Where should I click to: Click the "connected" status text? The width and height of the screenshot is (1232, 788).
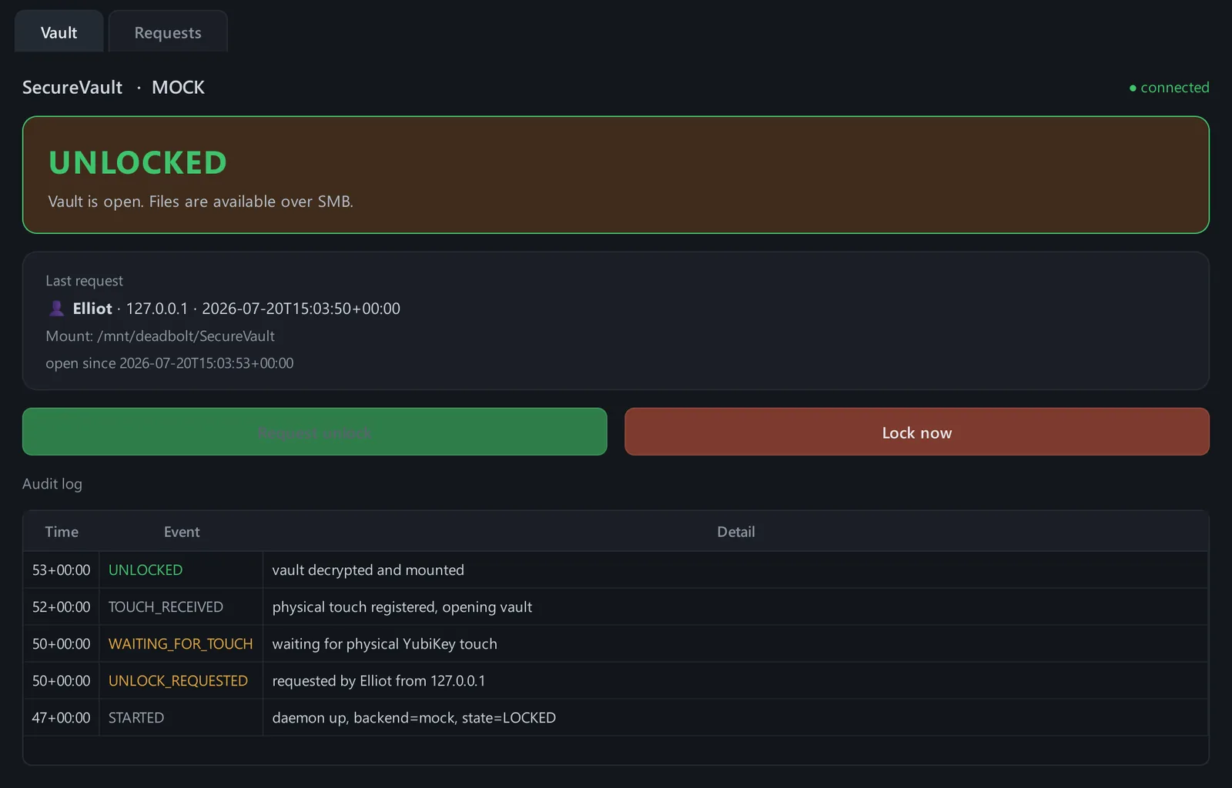click(1174, 88)
